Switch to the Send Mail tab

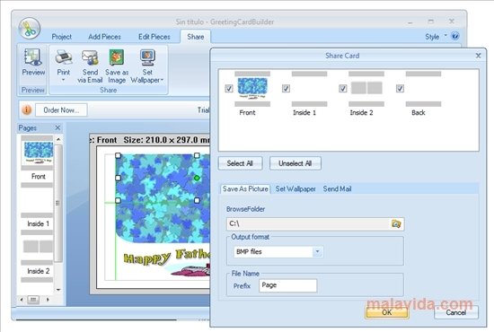(x=337, y=188)
